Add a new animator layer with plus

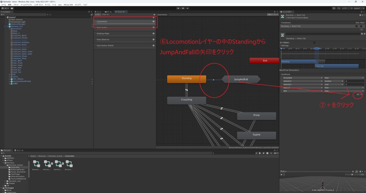pyautogui.click(x=153, y=18)
